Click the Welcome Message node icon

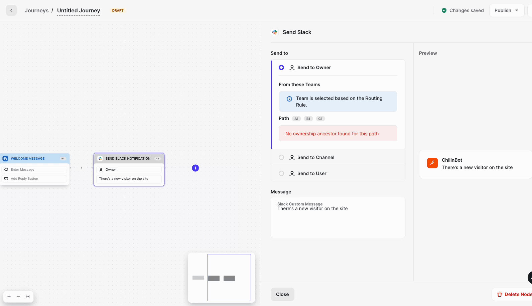5,159
